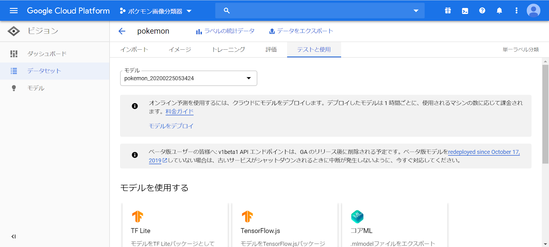The image size is (549, 247).
Task: Click the Core ML teal icon
Action: 357,217
